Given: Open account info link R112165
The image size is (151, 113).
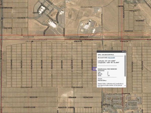Looking at the screenshot, I should click(111, 58).
